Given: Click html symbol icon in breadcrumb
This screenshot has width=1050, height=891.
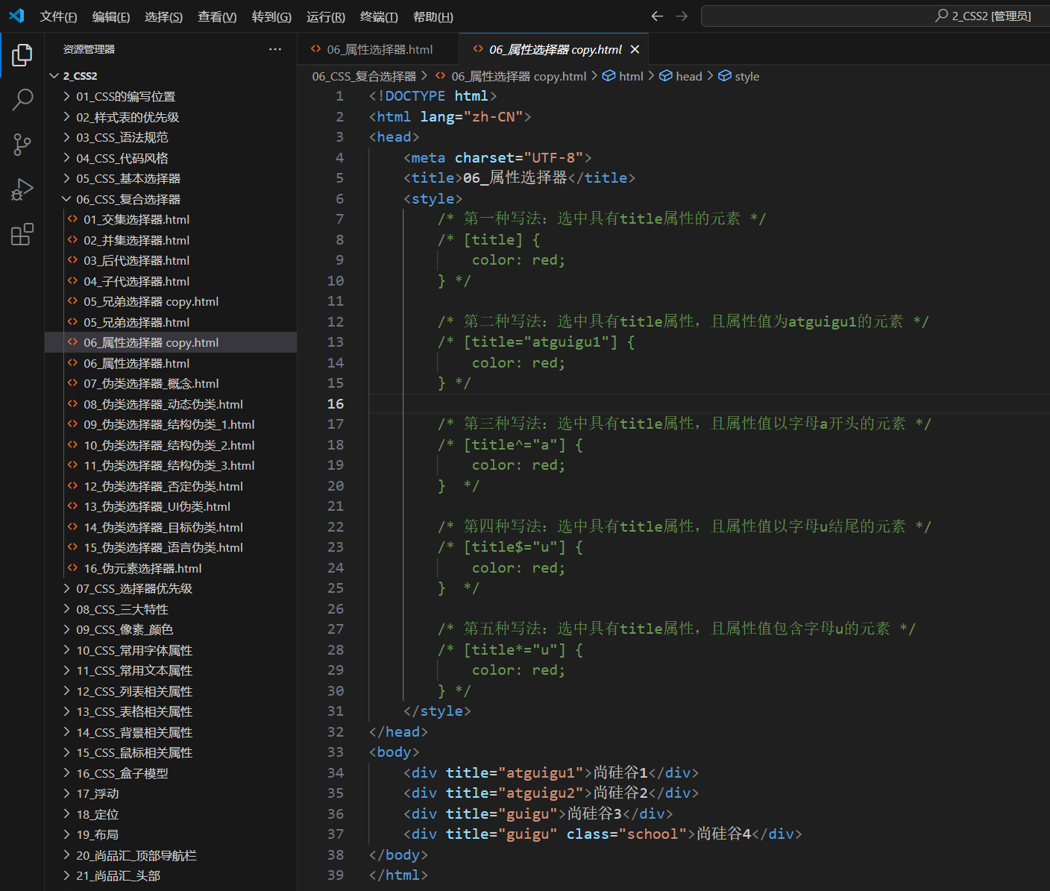Looking at the screenshot, I should [x=609, y=76].
